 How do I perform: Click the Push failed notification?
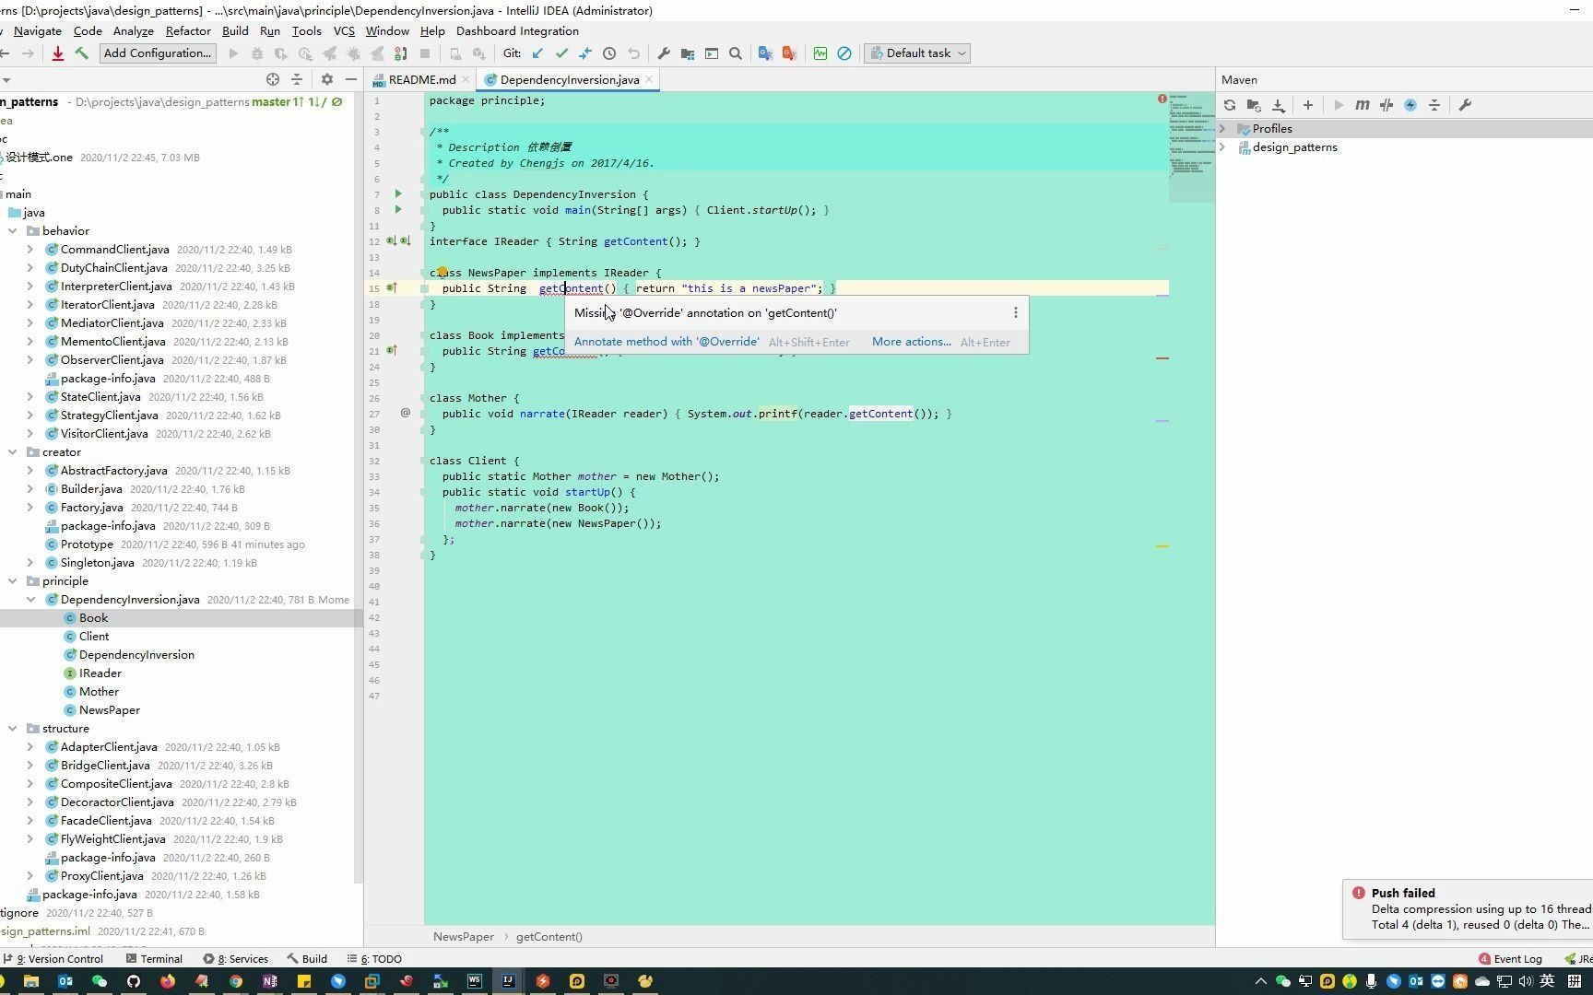click(x=1468, y=909)
